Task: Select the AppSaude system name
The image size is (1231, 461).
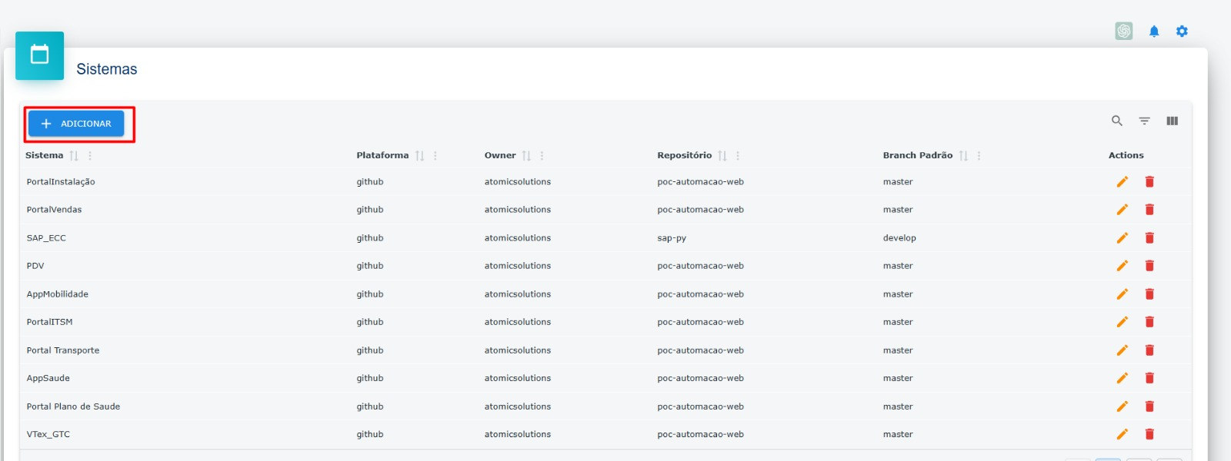Action: pyautogui.click(x=48, y=378)
